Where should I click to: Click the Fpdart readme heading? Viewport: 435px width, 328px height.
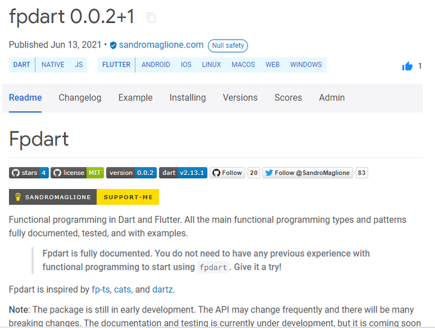(x=39, y=139)
